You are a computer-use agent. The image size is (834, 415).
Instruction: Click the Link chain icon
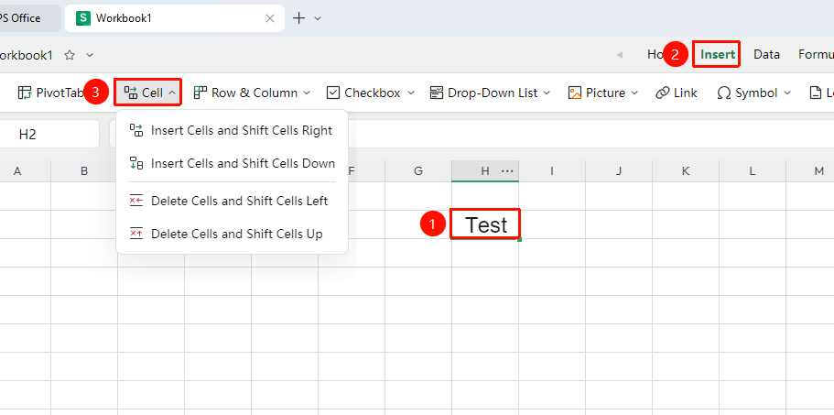(x=662, y=93)
